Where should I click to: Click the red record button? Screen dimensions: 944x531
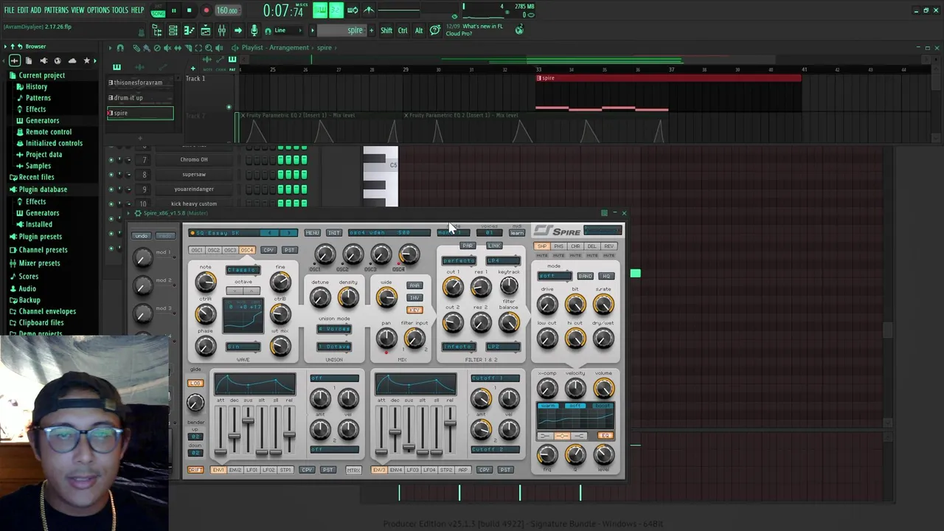[206, 11]
